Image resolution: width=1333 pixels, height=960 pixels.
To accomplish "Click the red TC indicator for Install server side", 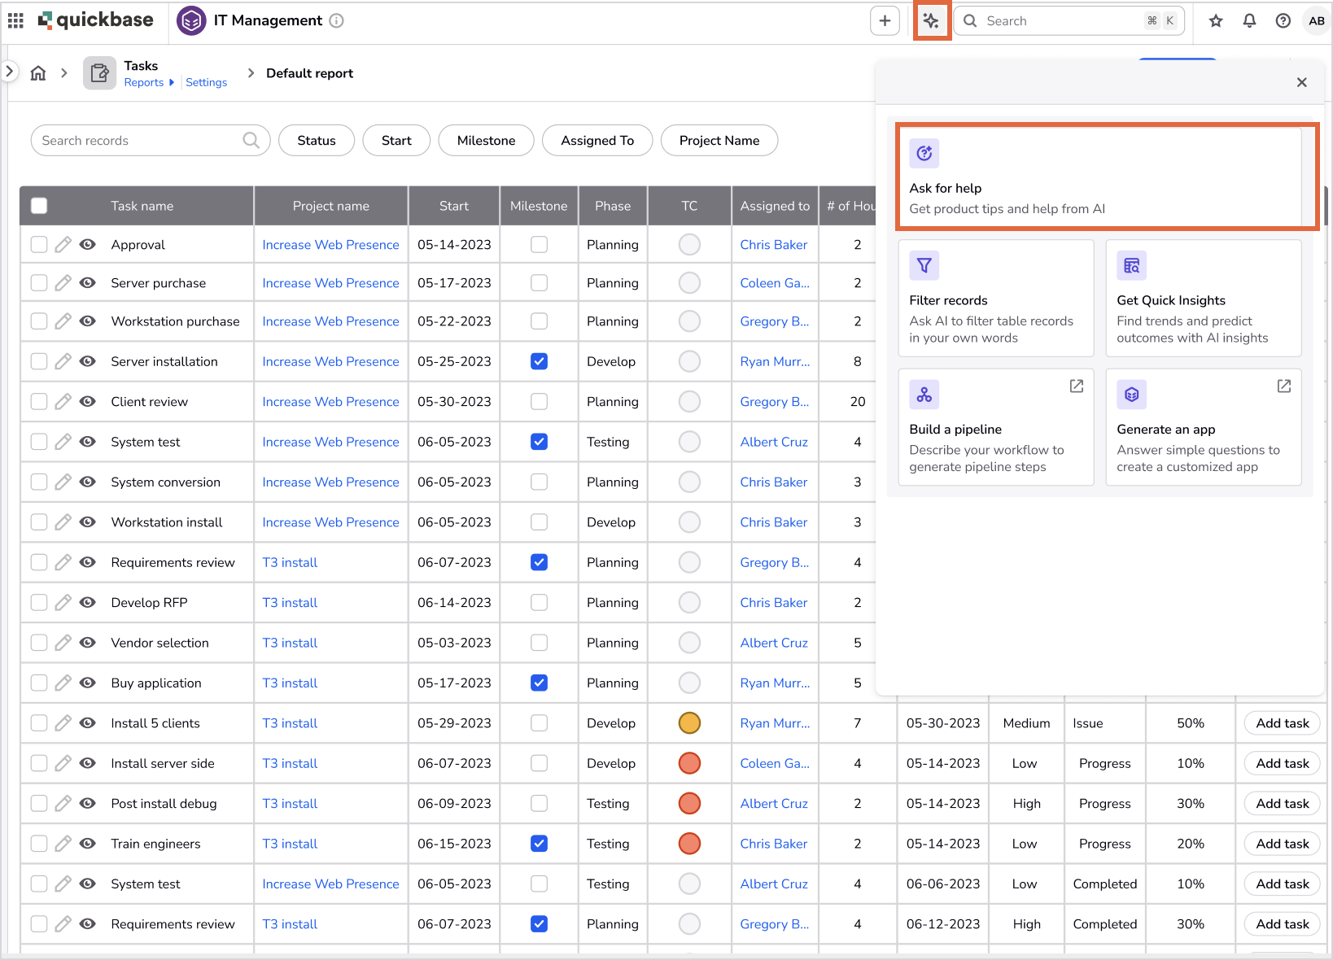I will pyautogui.click(x=689, y=763).
